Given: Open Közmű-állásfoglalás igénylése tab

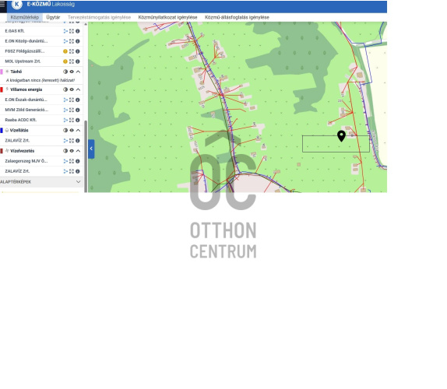Looking at the screenshot, I should coord(237,17).
